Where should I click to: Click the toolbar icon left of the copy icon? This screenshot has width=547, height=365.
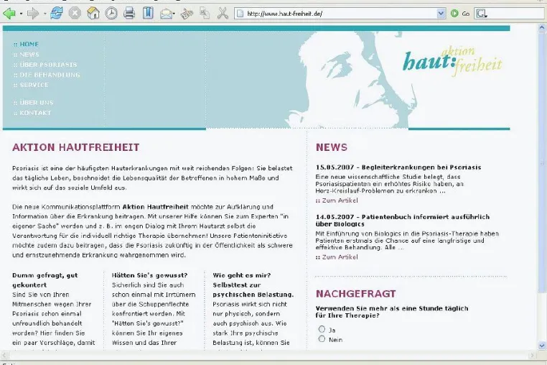coord(187,14)
